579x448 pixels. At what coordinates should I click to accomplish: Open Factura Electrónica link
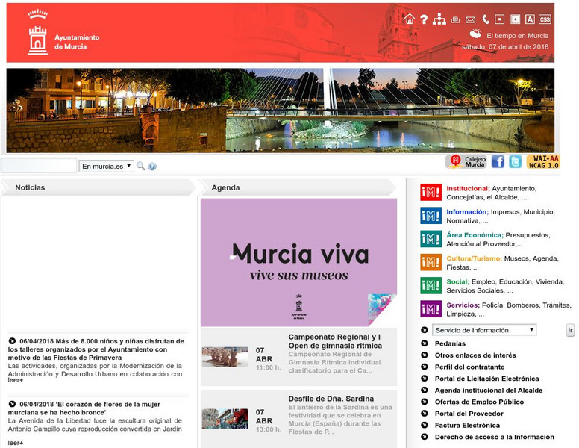(x=467, y=426)
